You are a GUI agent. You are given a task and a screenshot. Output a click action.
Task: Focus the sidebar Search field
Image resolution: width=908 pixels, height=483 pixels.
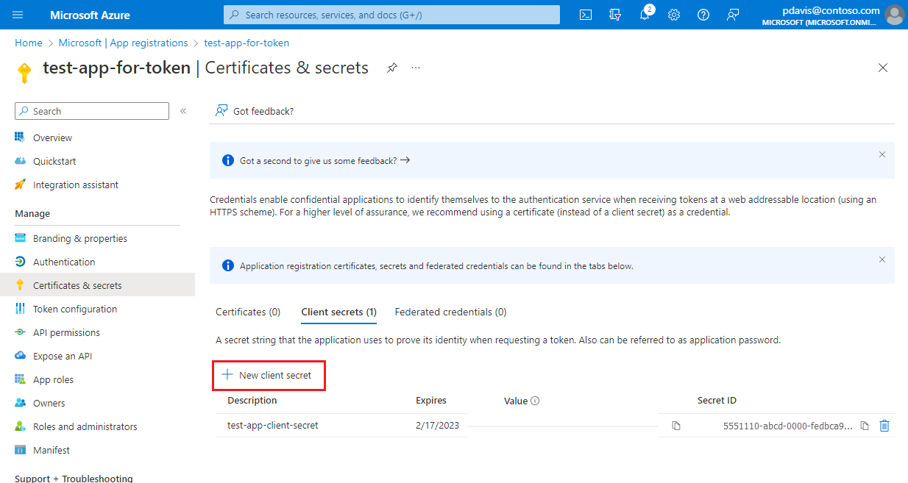click(x=92, y=111)
